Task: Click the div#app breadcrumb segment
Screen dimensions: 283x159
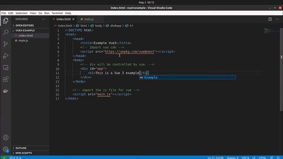Action: click(116, 26)
